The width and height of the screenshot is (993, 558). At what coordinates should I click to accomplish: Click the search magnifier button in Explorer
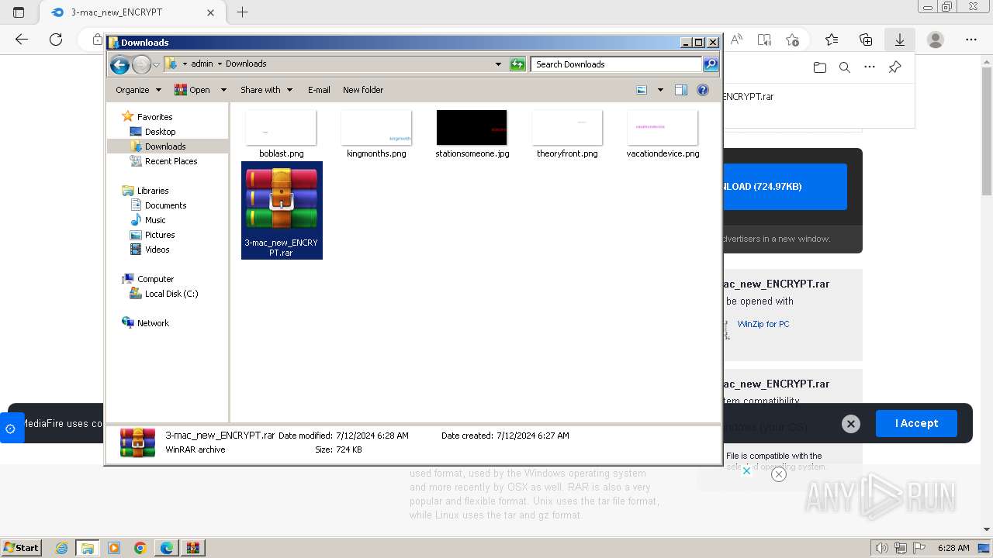click(x=710, y=64)
